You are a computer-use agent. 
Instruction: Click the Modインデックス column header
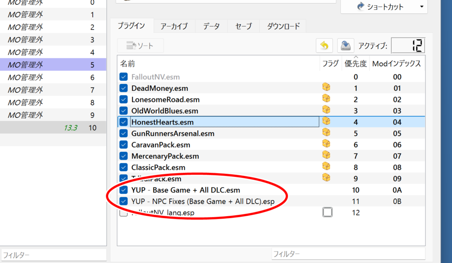396,64
